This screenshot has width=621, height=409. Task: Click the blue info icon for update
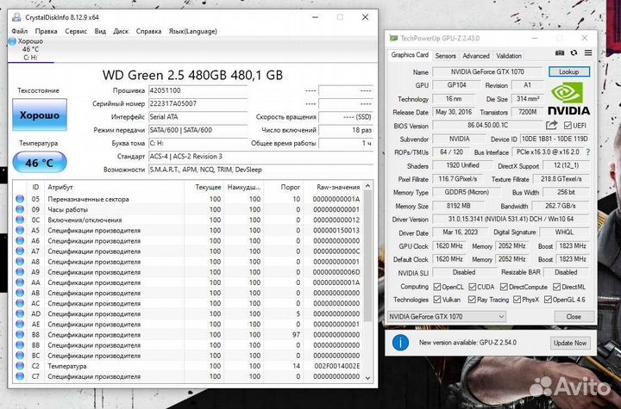400,343
